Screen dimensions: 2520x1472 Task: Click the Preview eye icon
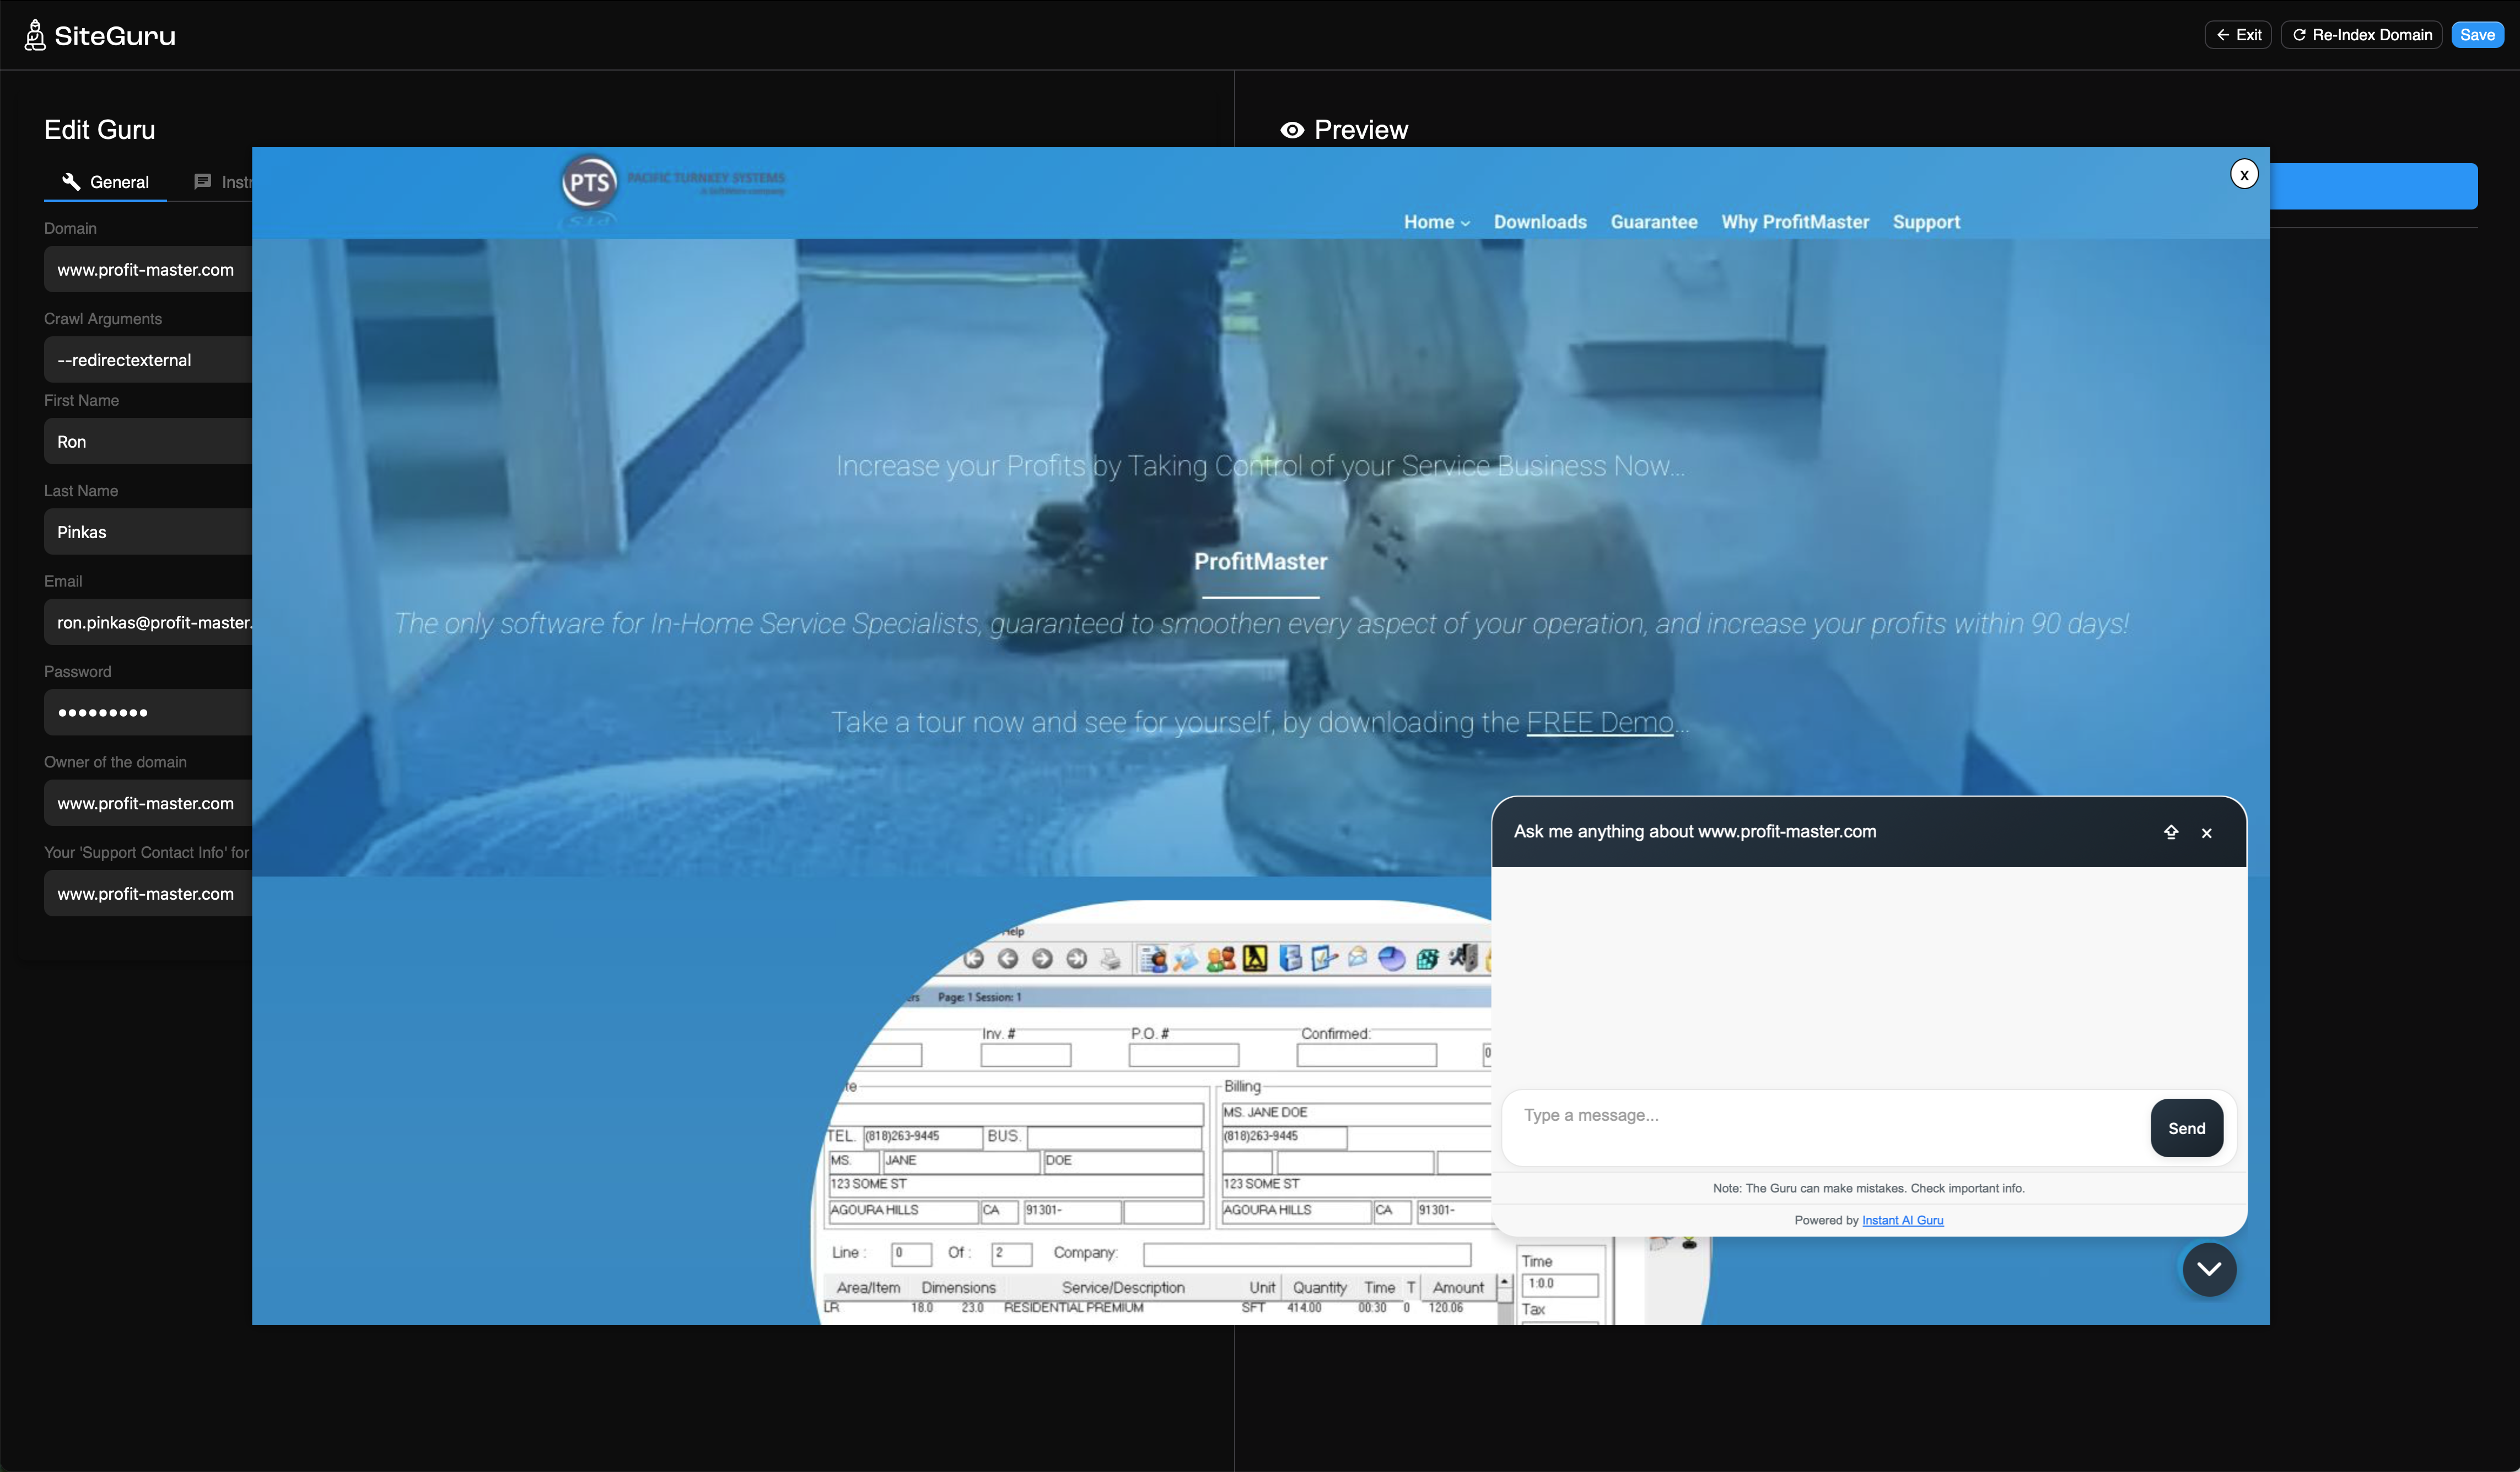click(x=1292, y=130)
